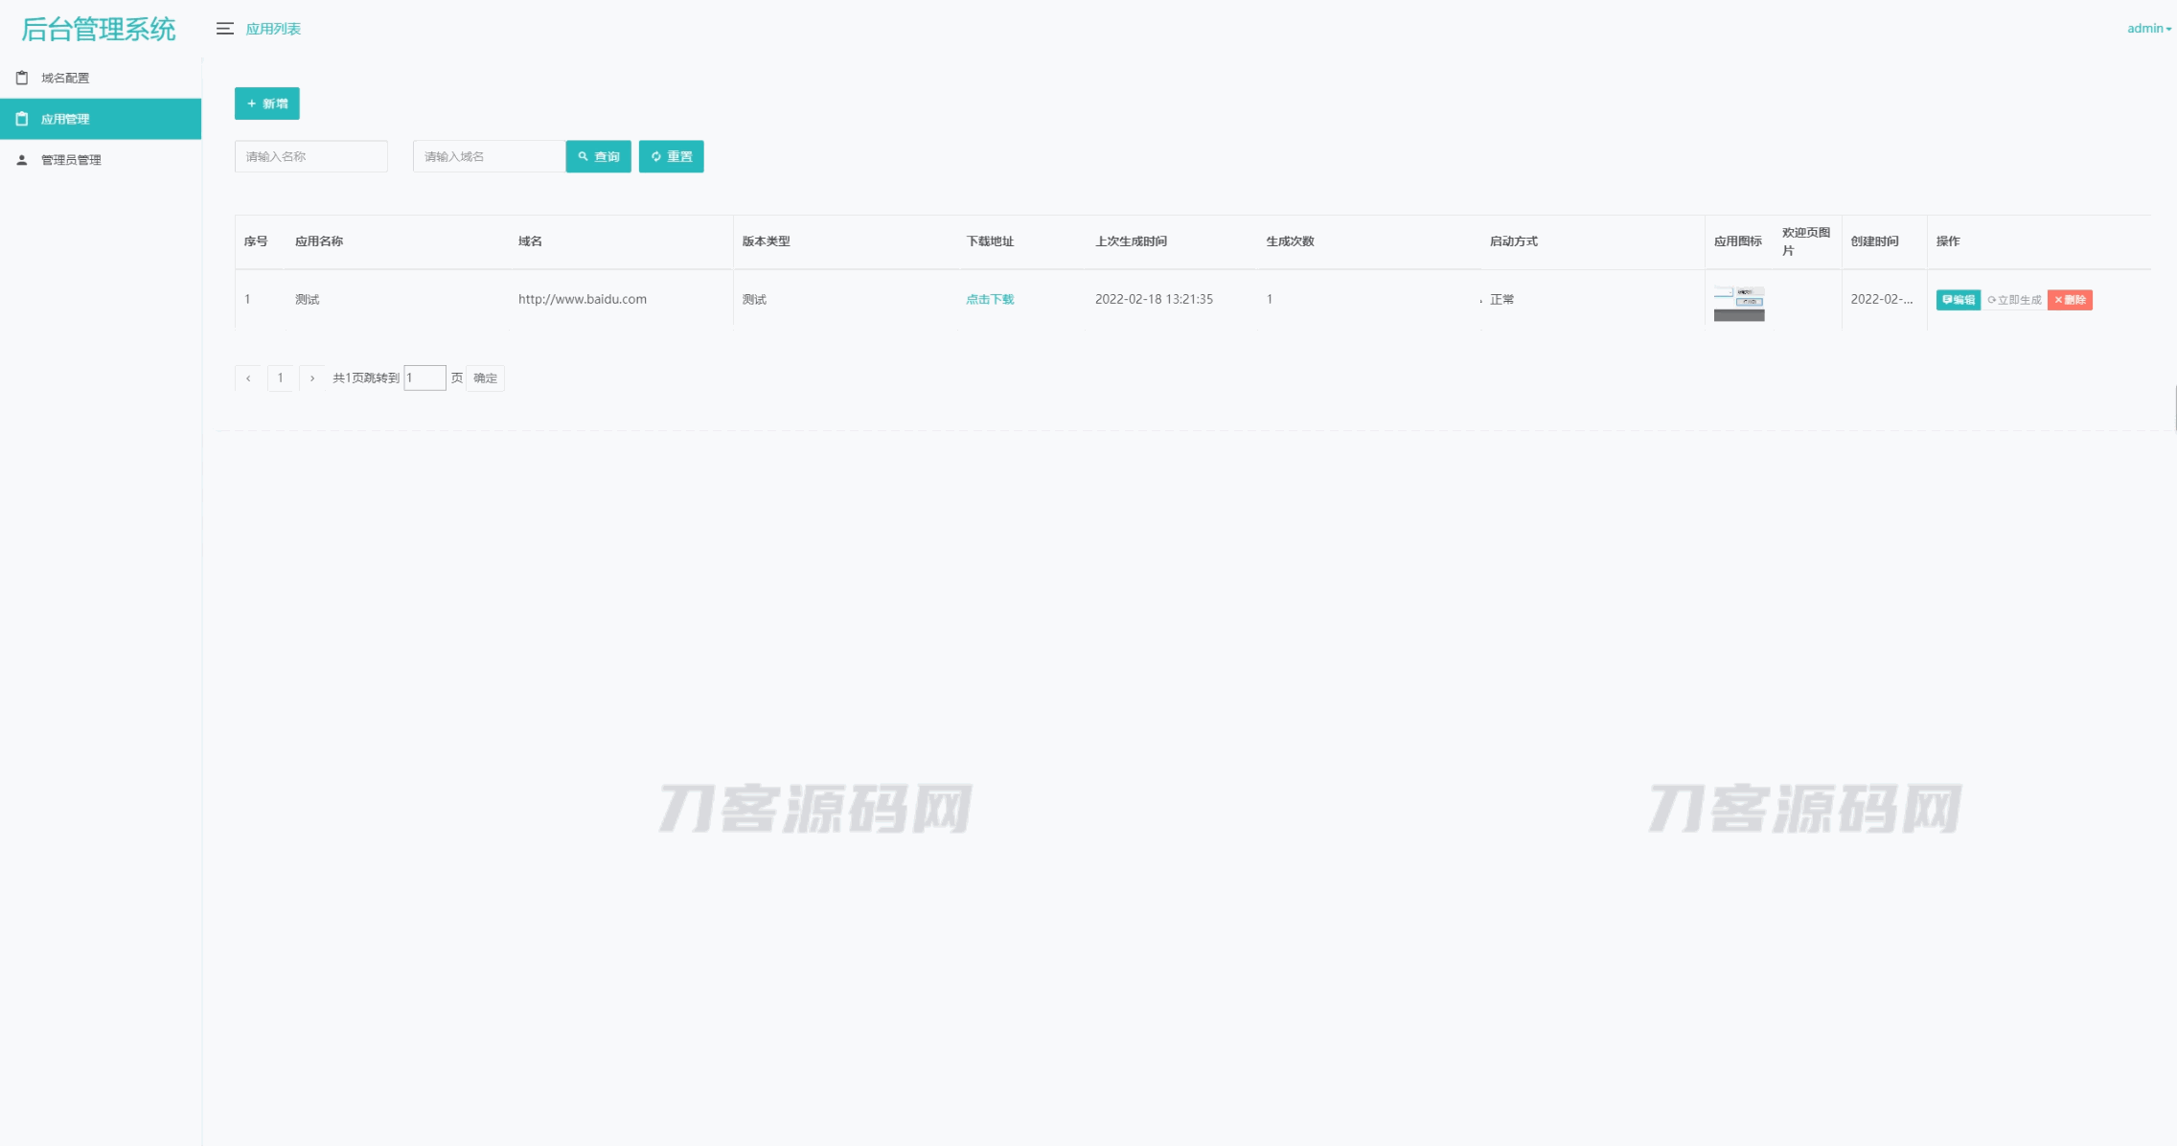The width and height of the screenshot is (2177, 1146).
Task: Open the application icon thumbnail image
Action: coord(1738,303)
